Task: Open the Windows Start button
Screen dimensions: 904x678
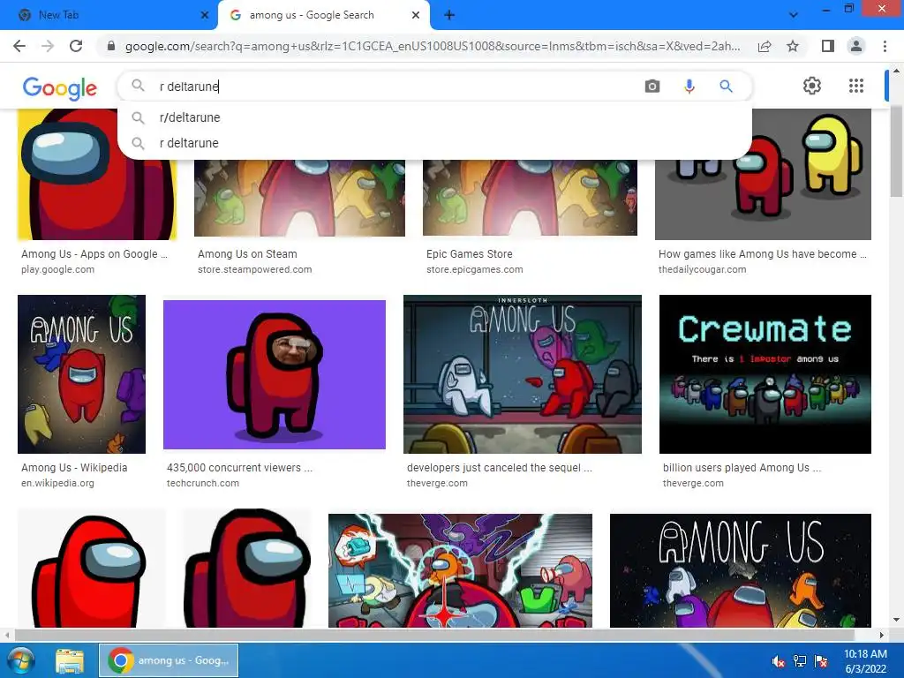Action: point(21,660)
